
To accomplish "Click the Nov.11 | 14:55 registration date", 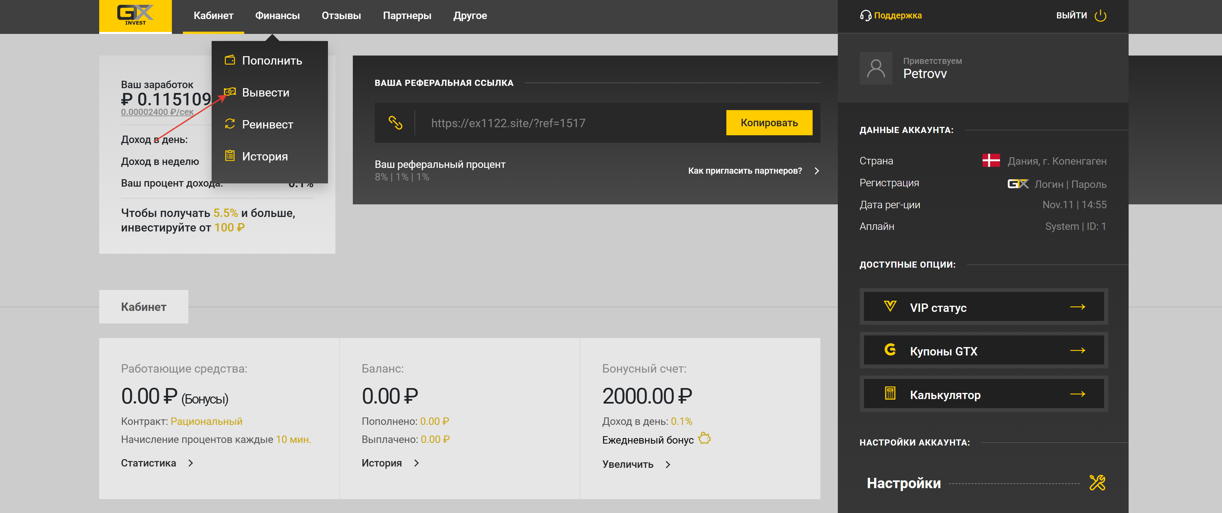I will click(1074, 205).
